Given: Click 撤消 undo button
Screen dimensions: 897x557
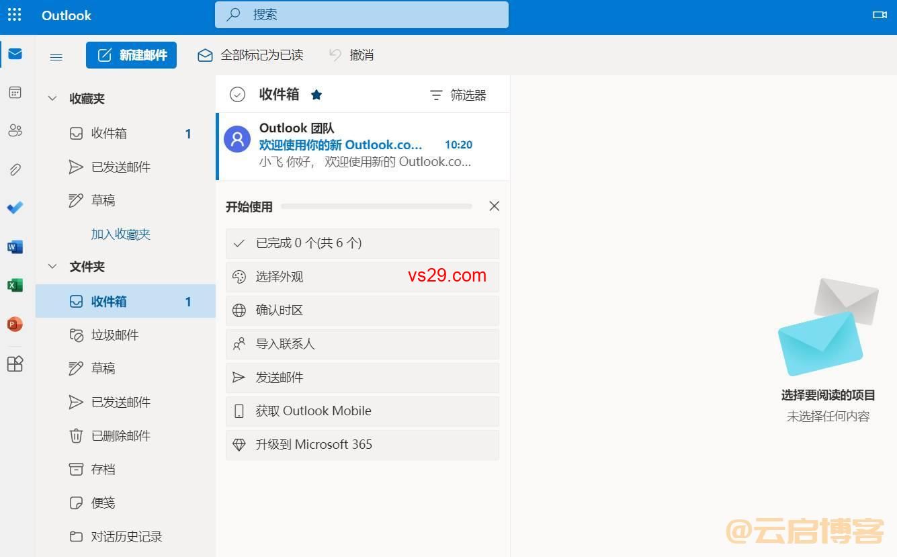Looking at the screenshot, I should (x=351, y=55).
